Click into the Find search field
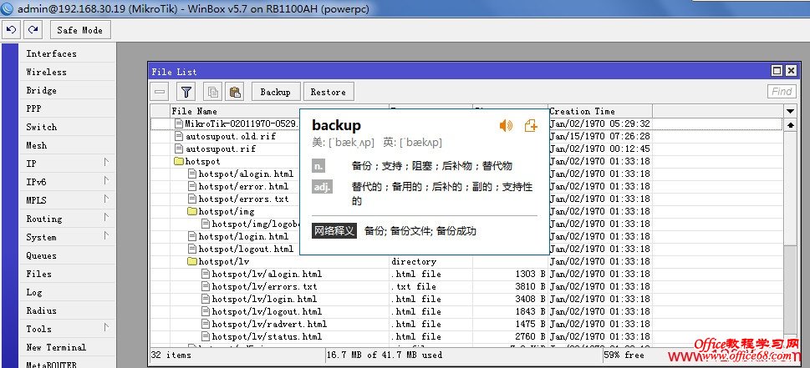Image resolution: width=810 pixels, height=368 pixels. tap(782, 91)
